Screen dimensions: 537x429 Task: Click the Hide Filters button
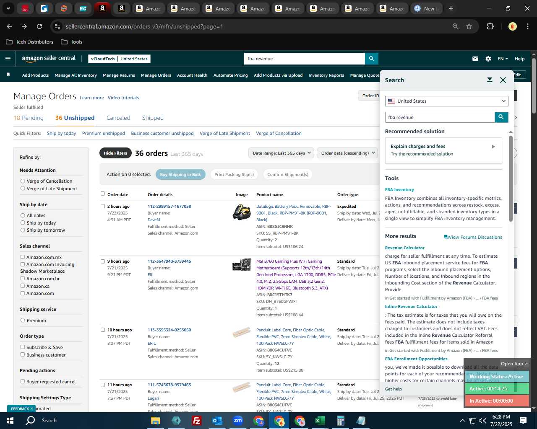pyautogui.click(x=115, y=153)
